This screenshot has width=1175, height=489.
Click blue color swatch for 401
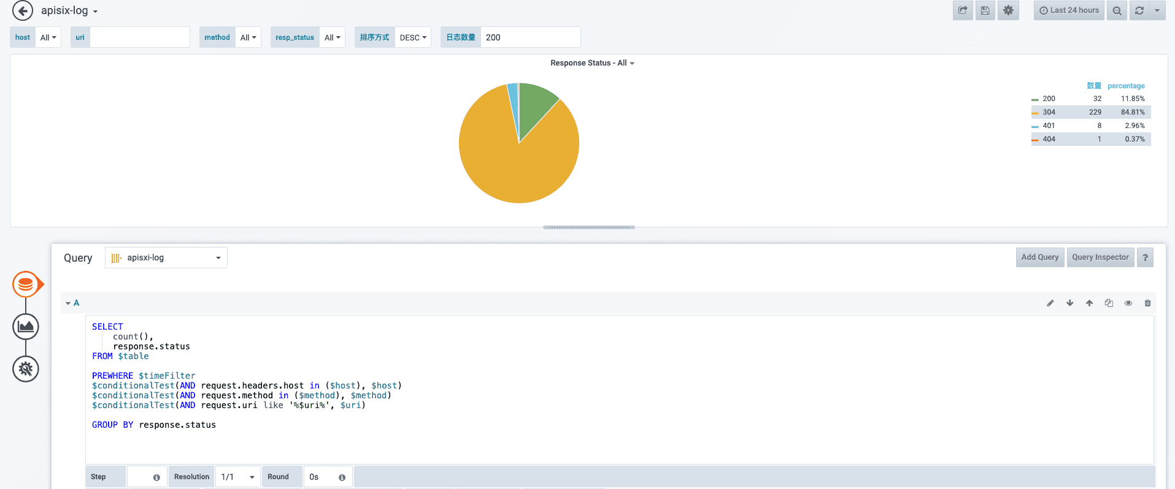(1035, 126)
